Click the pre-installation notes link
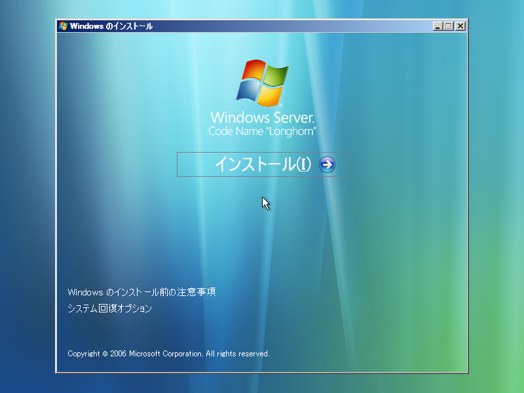Image resolution: width=524 pixels, height=393 pixels. [145, 291]
